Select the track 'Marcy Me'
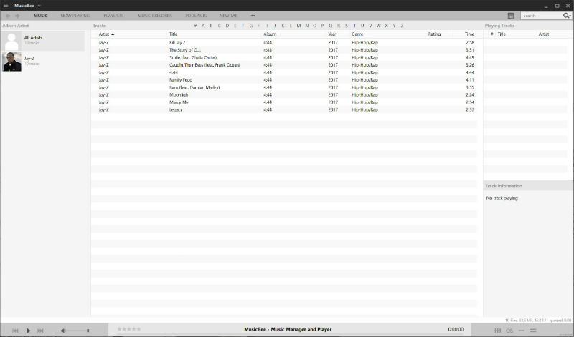The height and width of the screenshot is (337, 574). click(x=179, y=102)
